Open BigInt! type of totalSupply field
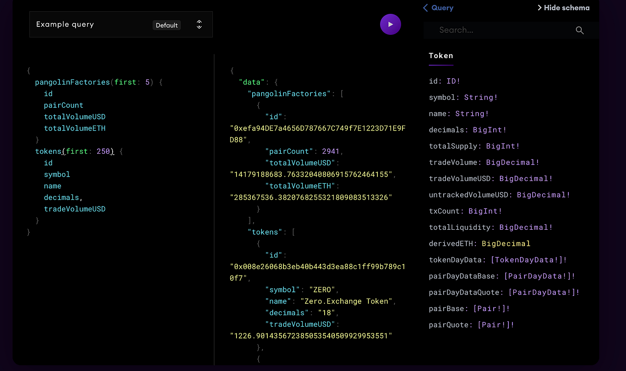 pos(503,146)
